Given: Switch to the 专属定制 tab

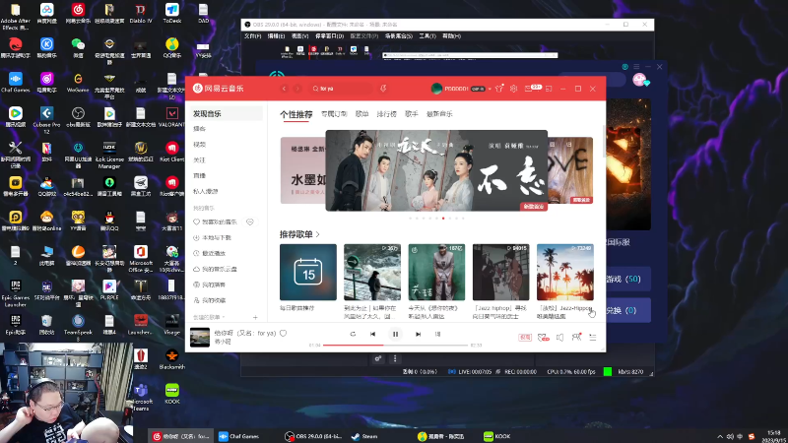Looking at the screenshot, I should (334, 114).
